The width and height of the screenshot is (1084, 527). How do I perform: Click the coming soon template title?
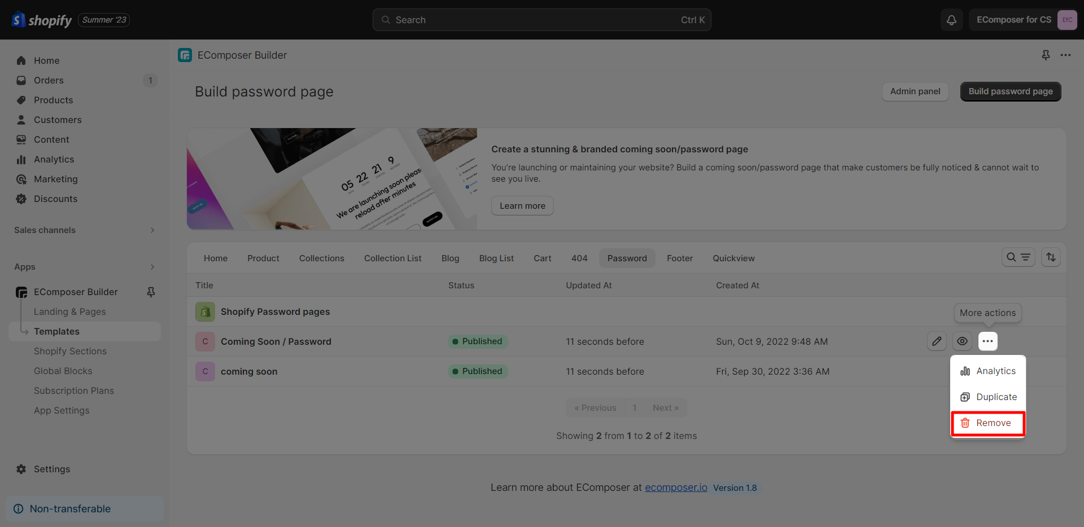tap(249, 371)
